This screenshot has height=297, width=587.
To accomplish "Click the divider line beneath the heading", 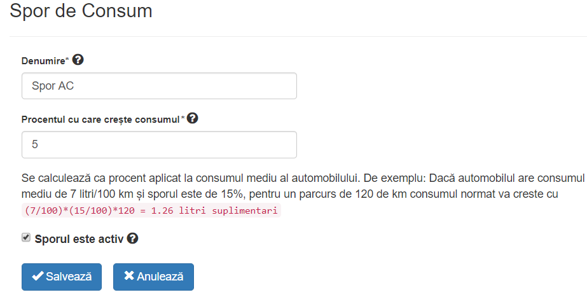I will tap(298, 36).
